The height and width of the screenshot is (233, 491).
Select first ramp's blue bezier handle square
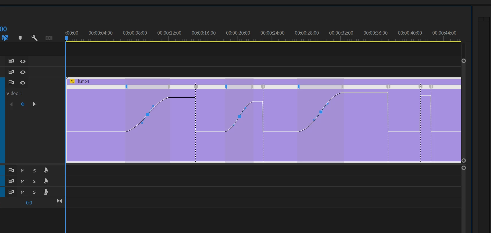(x=148, y=115)
